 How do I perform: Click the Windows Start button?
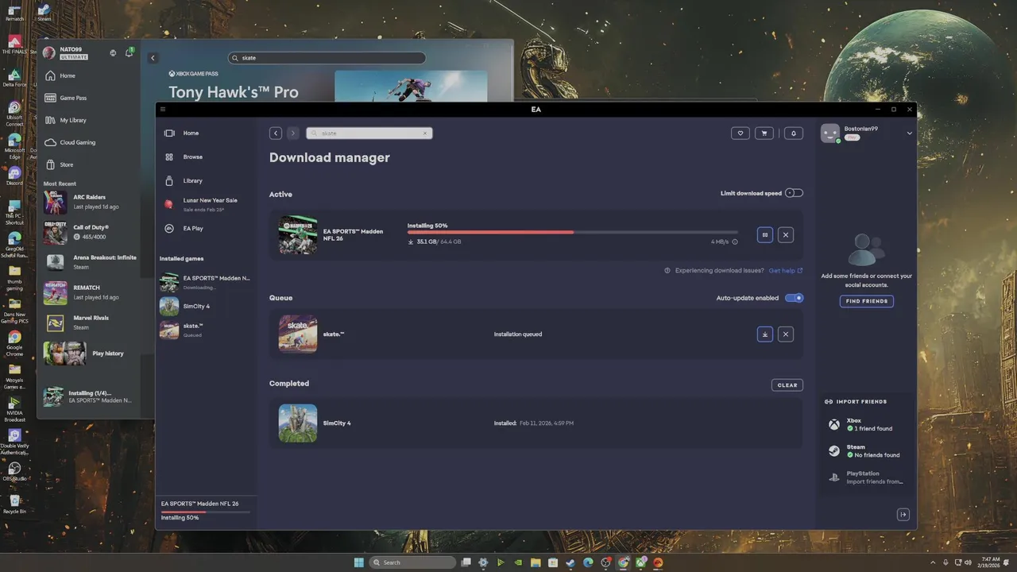pos(359,562)
